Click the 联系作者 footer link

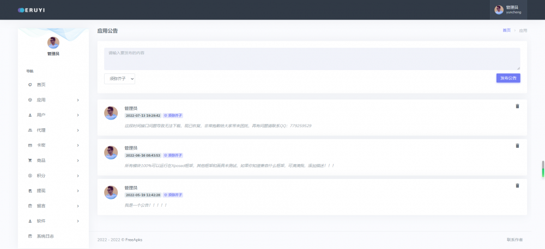click(514, 240)
